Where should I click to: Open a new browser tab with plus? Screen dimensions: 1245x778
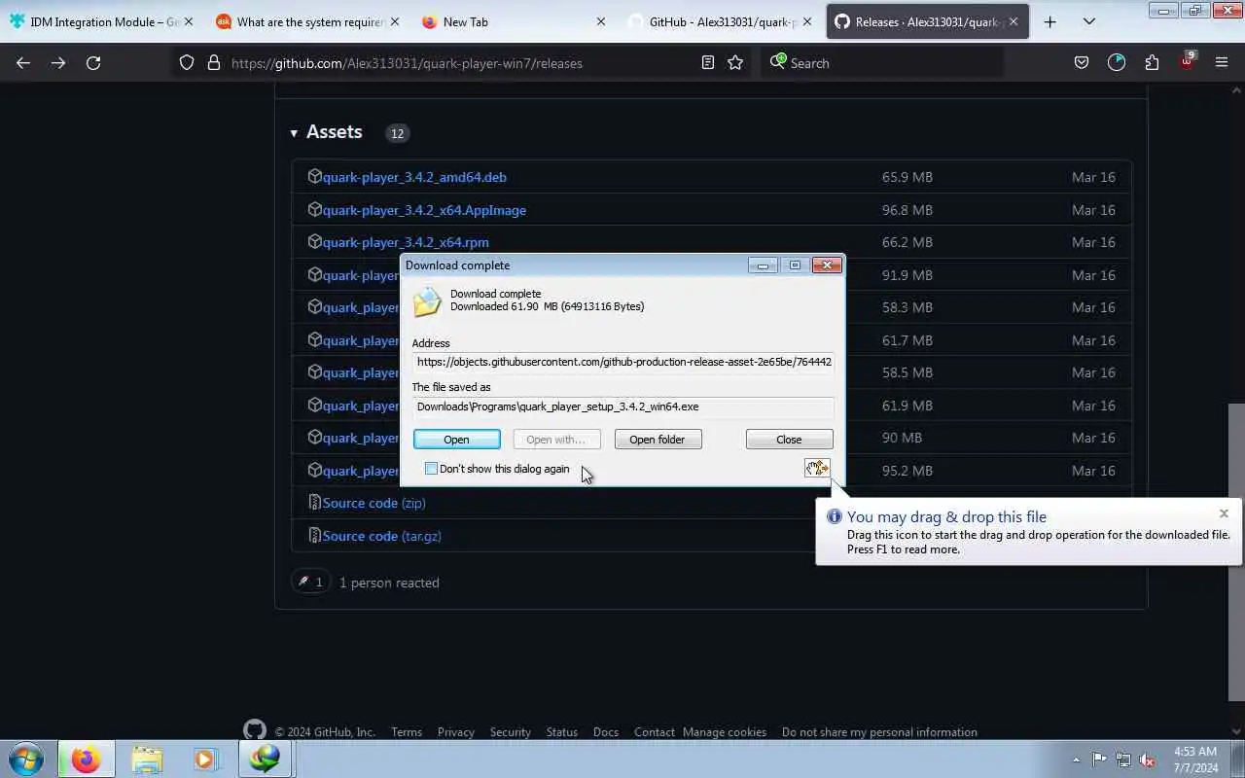(1049, 21)
